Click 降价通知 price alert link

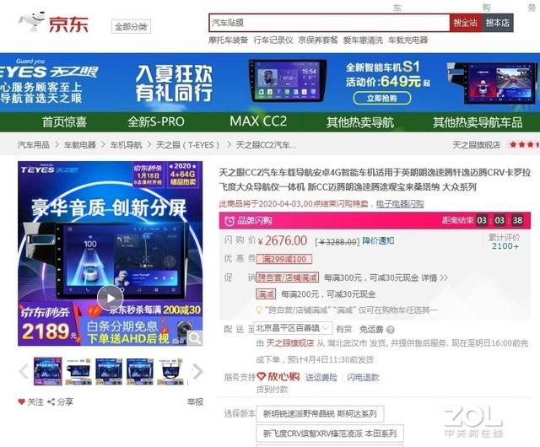coord(378,240)
